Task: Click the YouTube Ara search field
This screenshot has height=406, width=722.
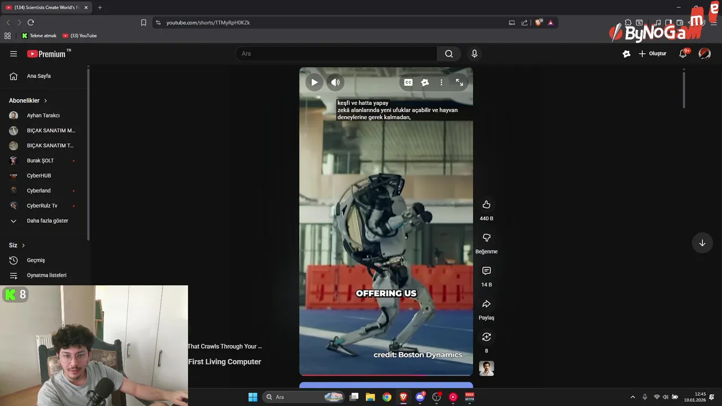Action: tap(336, 54)
